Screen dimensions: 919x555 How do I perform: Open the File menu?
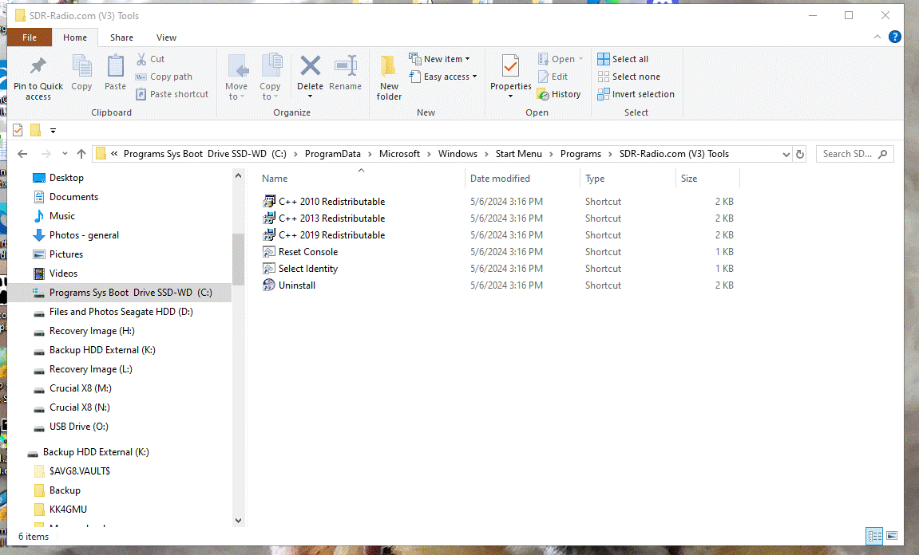(x=30, y=37)
